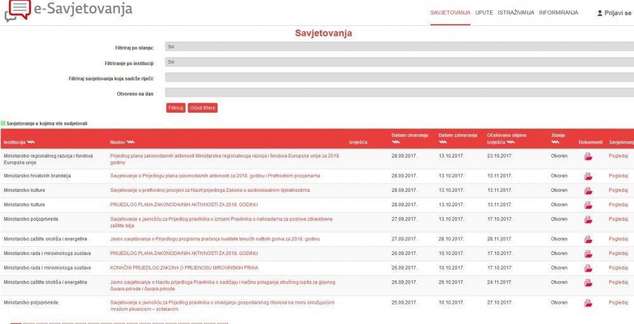The width and height of the screenshot is (634, 324).
Task: Open documents icon for regionalnog razvoja consultation
Action: tap(588, 156)
